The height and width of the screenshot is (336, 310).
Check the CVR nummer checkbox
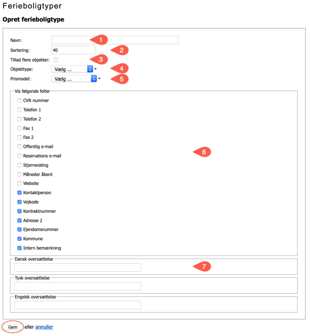[x=19, y=101]
